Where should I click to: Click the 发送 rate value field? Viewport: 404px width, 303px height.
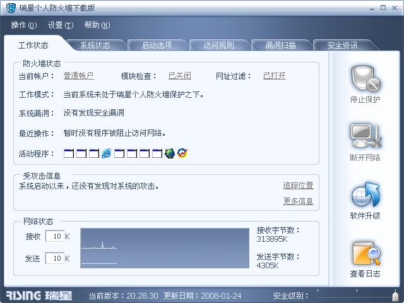(55, 258)
